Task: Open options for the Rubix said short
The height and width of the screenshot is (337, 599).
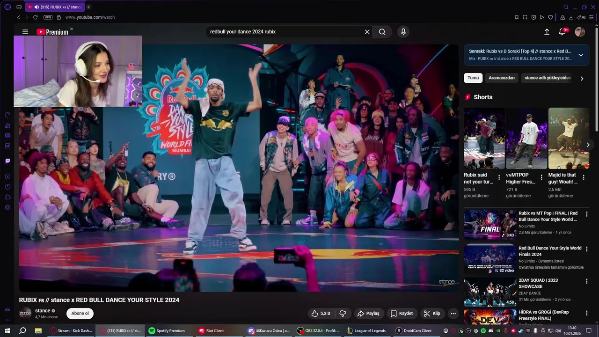Action: pyautogui.click(x=499, y=178)
